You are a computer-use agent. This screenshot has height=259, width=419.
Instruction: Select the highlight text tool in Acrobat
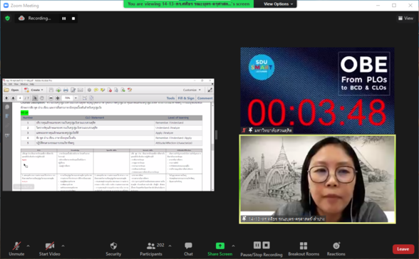(103, 90)
